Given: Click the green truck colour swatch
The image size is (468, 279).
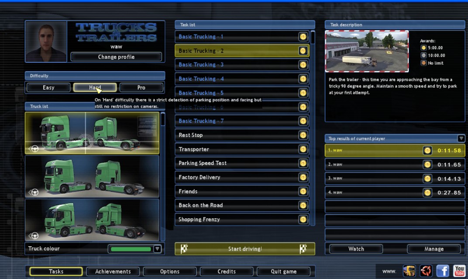Looking at the screenshot, I should (131, 249).
